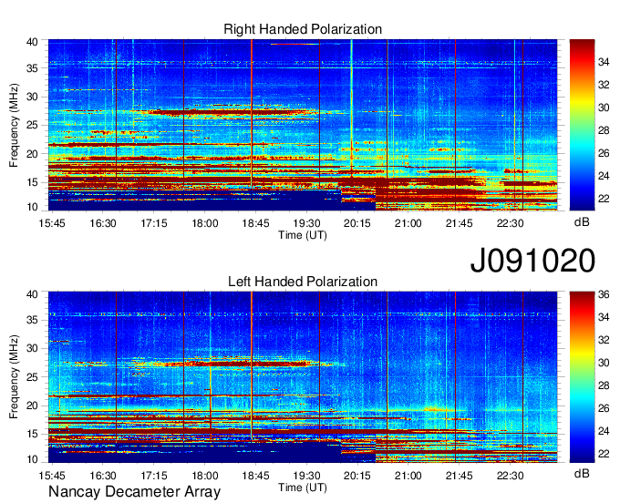Click Time (UT) label under Right Handed plot
The height and width of the screenshot is (503, 620).
click(x=303, y=235)
